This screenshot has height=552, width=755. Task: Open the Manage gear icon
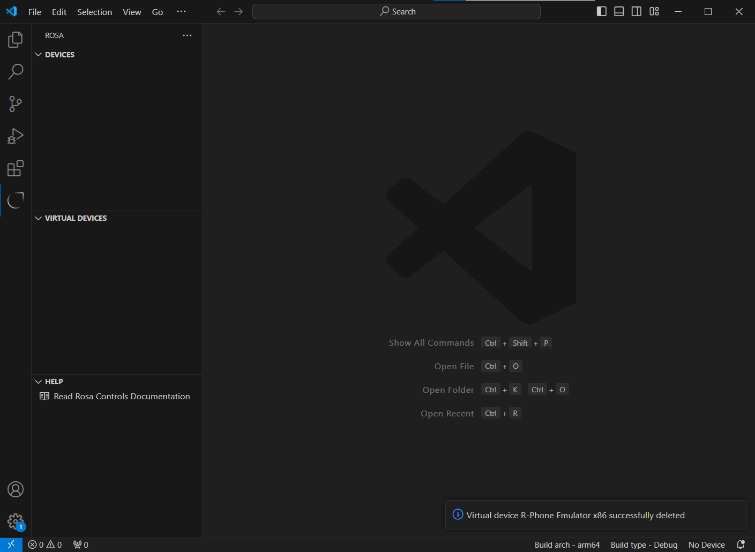[x=16, y=521]
